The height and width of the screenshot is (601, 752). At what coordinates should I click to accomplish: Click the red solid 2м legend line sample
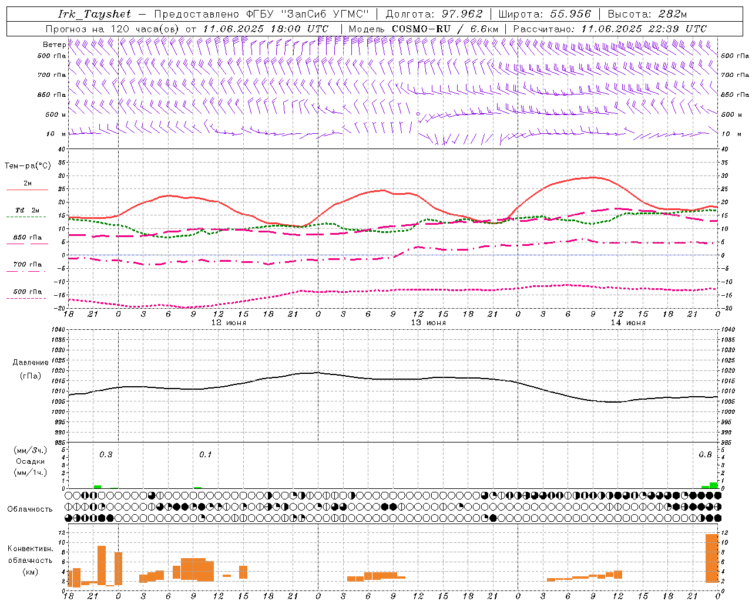[28, 190]
